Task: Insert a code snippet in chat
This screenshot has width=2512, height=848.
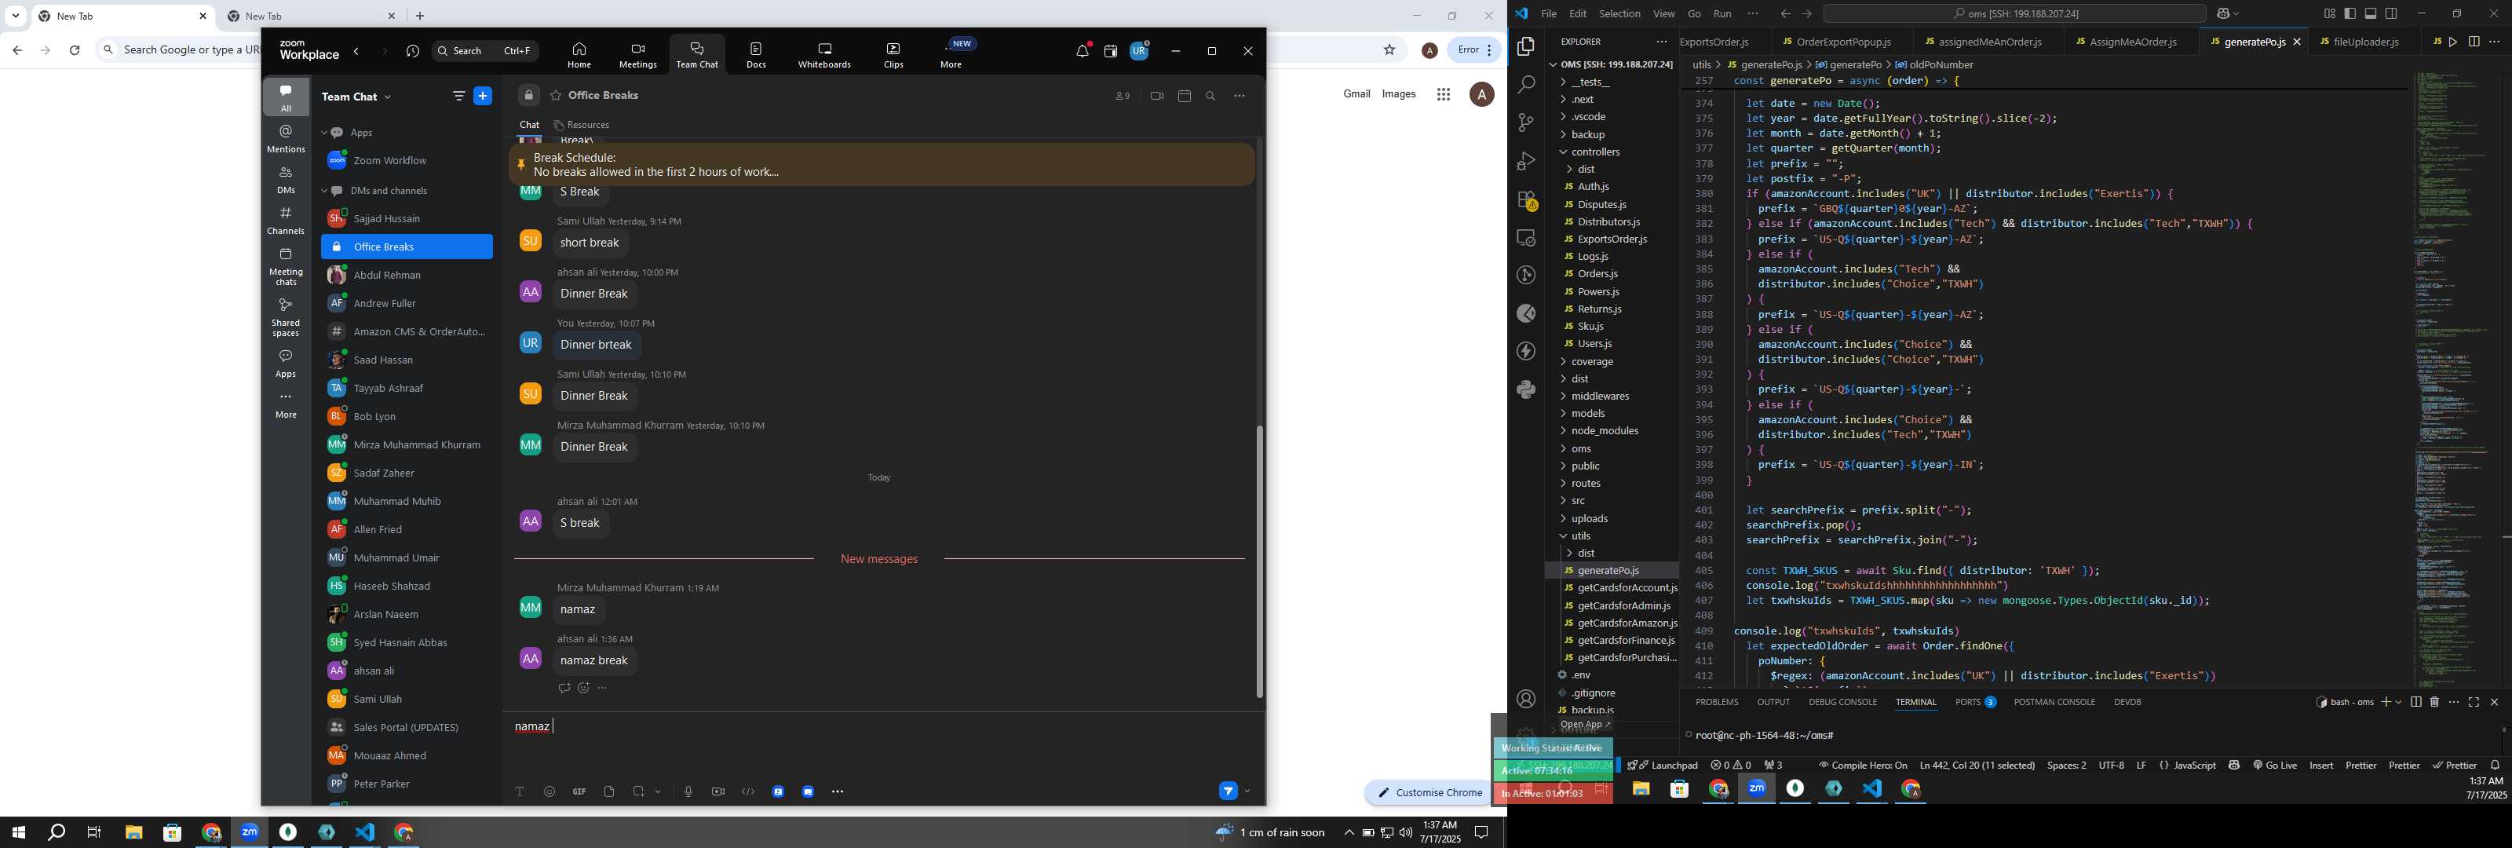Action: click(748, 791)
